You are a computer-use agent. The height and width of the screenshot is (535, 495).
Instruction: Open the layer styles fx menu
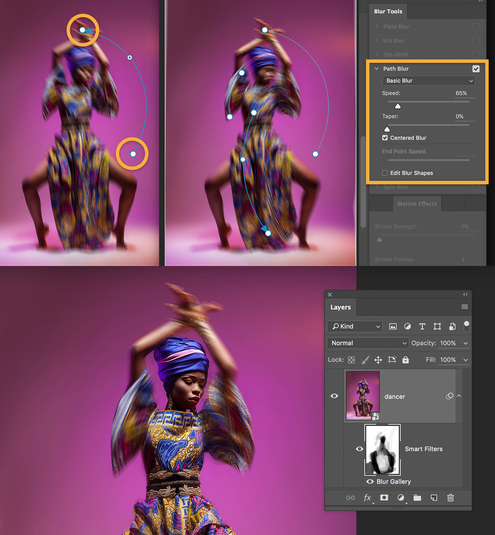tap(367, 498)
